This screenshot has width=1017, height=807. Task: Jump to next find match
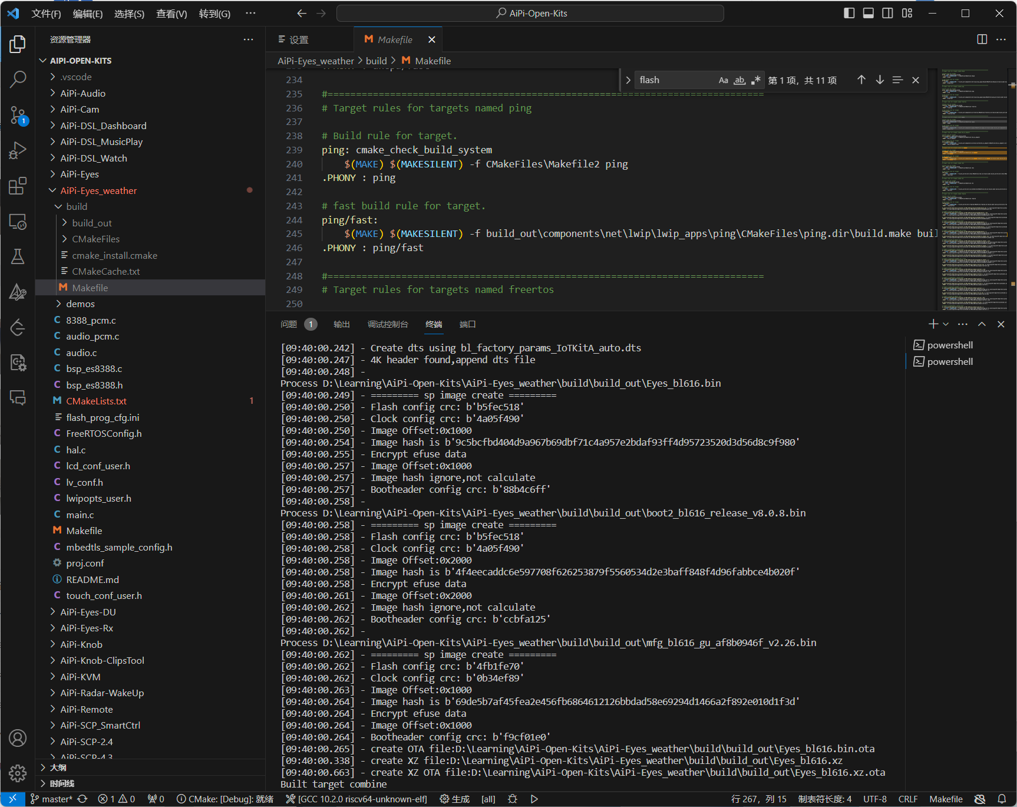(x=880, y=80)
